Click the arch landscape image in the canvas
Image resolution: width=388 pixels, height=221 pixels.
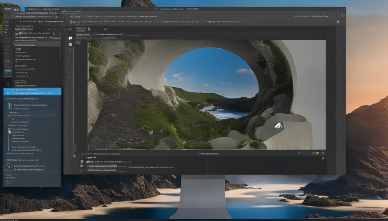(x=207, y=94)
